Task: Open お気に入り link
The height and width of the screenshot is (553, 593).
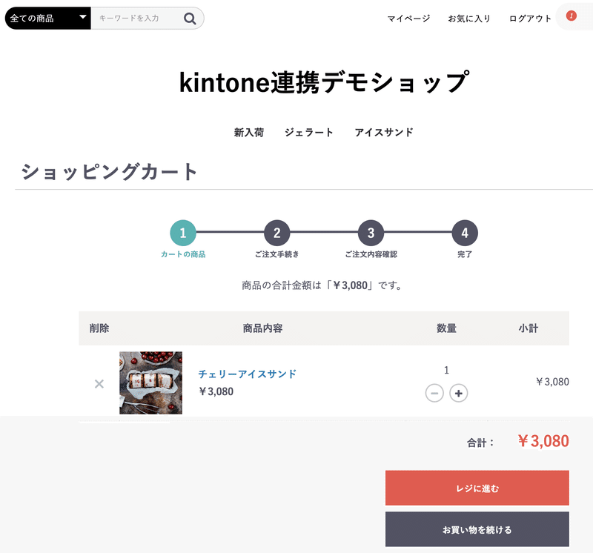Action: [x=469, y=18]
